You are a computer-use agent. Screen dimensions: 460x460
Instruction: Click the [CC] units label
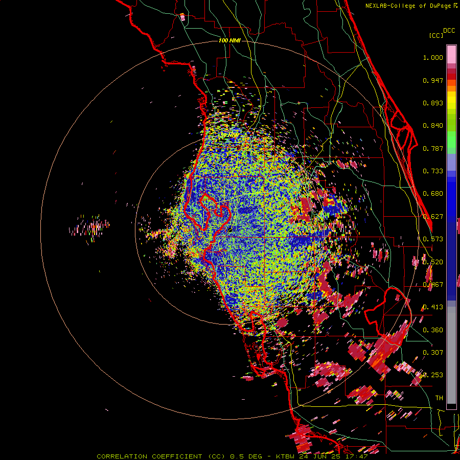(x=436, y=35)
